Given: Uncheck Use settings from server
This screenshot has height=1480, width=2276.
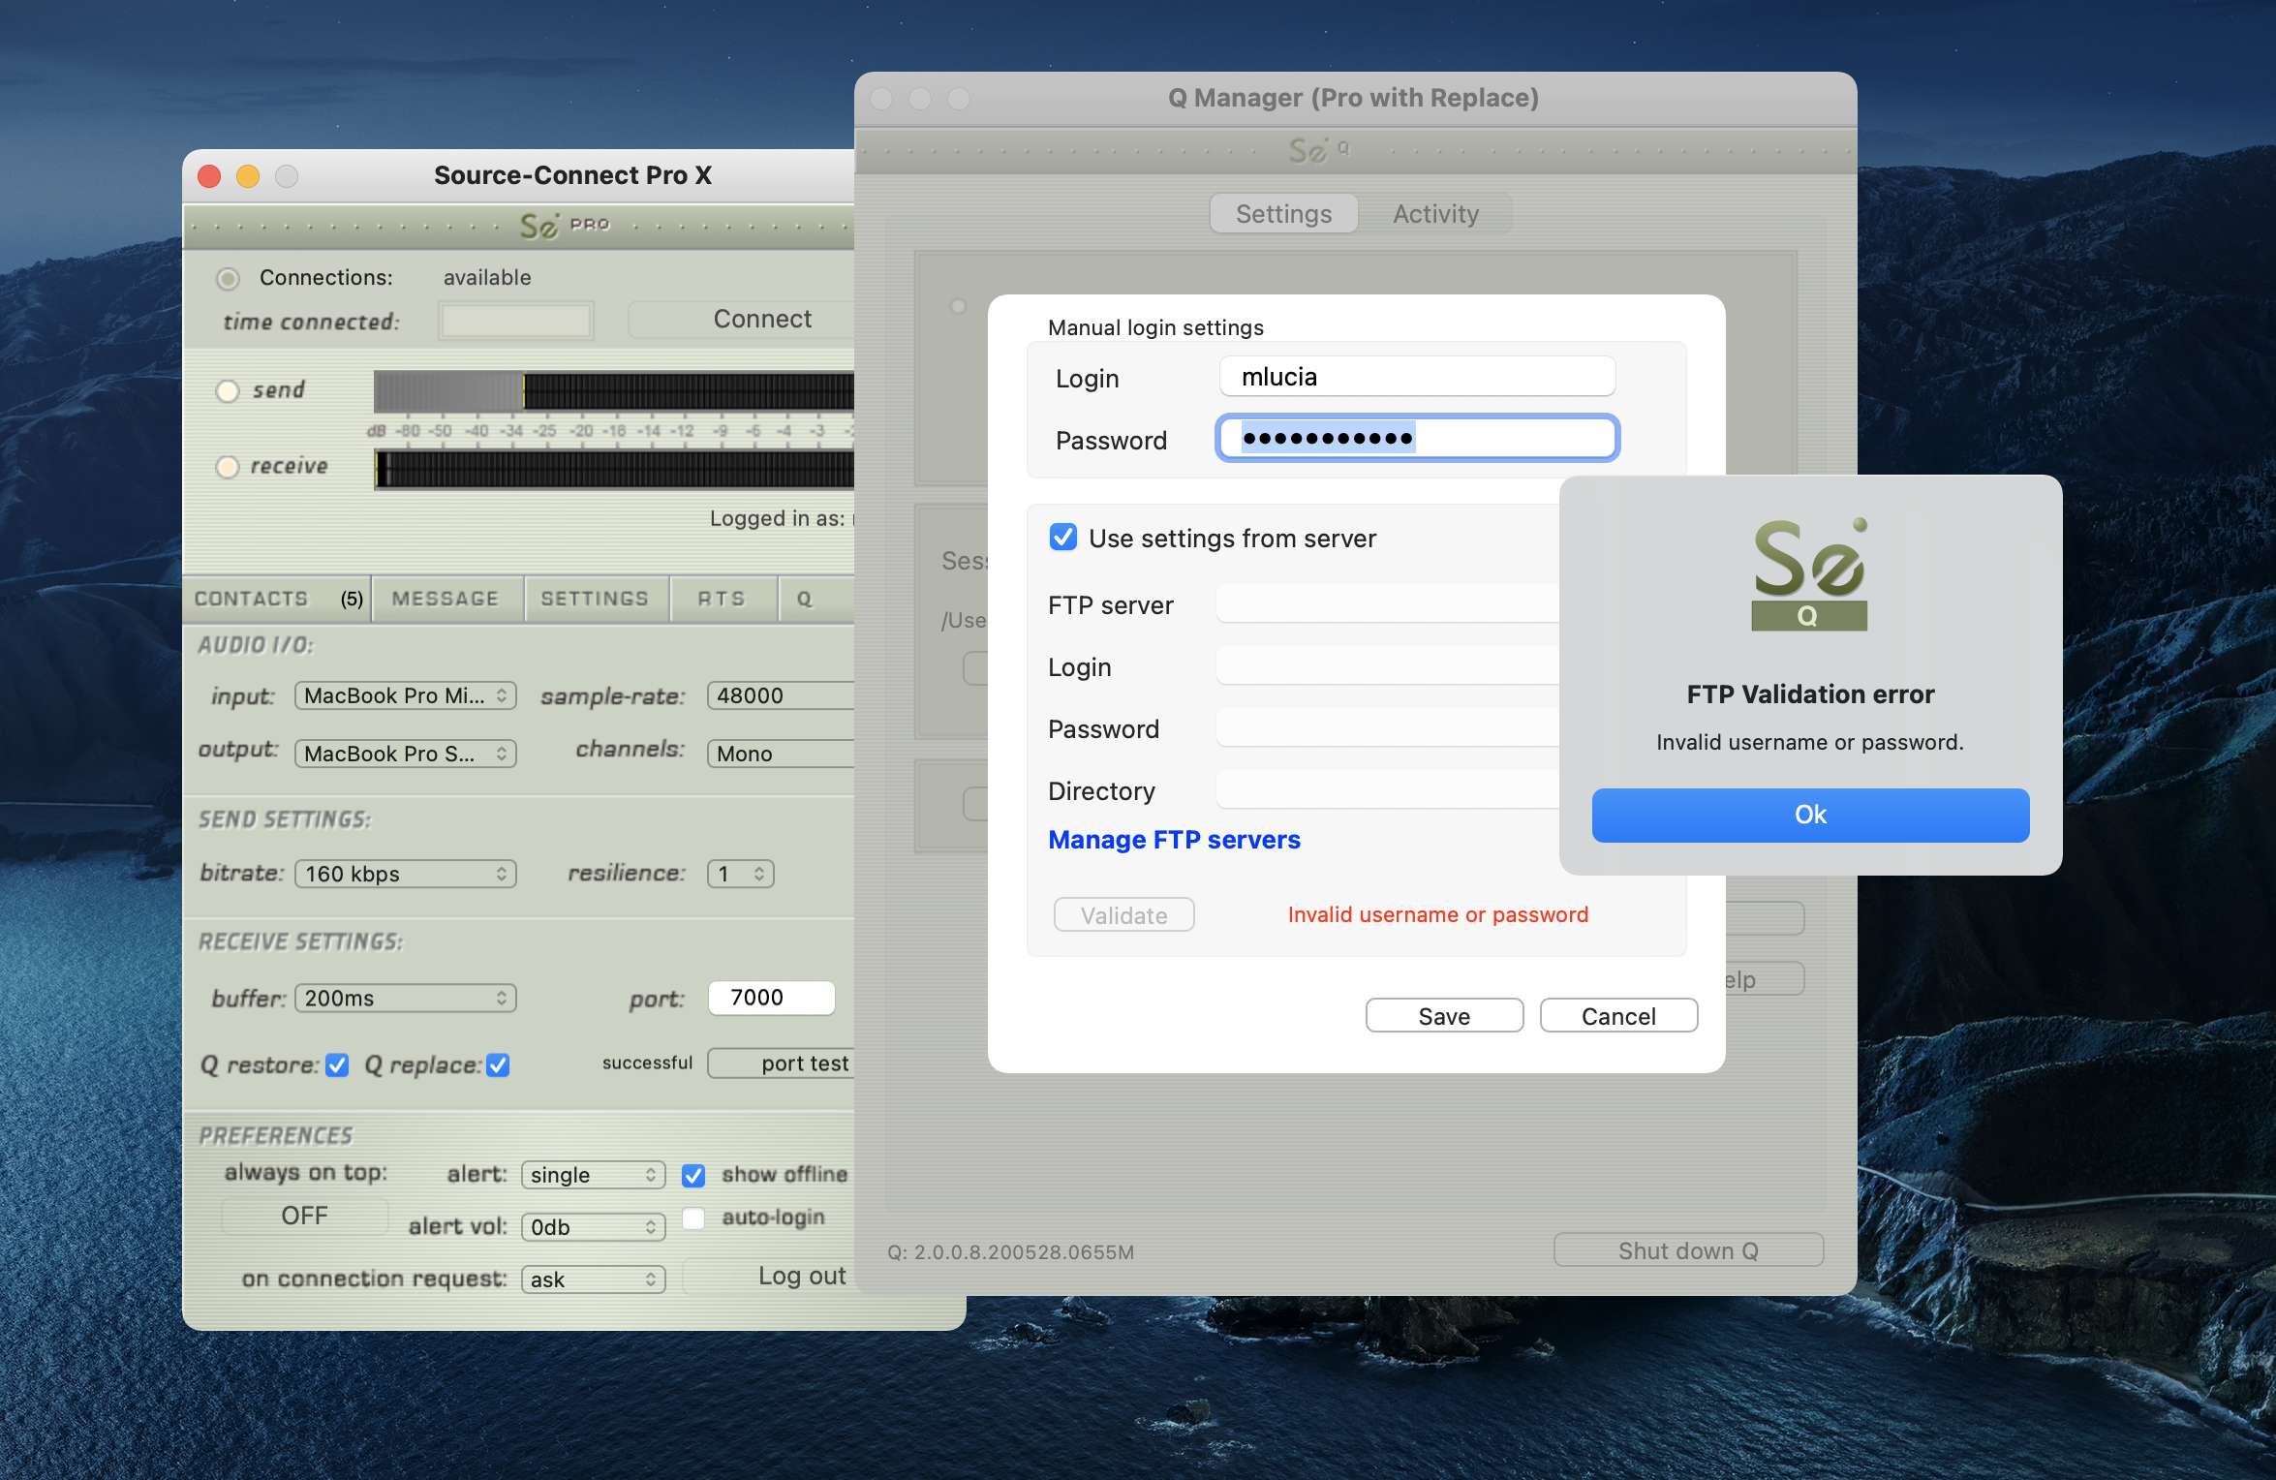Looking at the screenshot, I should [x=1063, y=538].
